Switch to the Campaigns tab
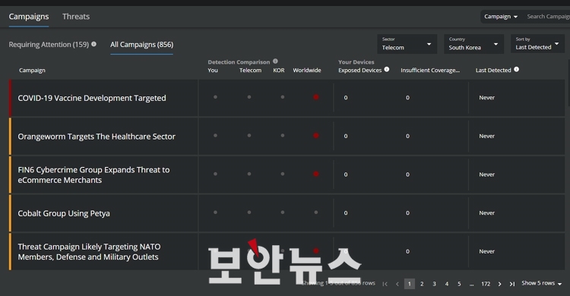 [x=29, y=17]
